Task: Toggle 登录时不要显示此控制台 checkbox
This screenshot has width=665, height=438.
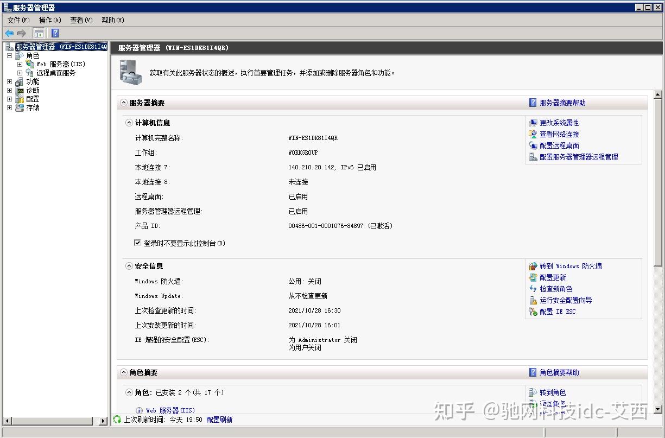Action: pyautogui.click(x=137, y=243)
